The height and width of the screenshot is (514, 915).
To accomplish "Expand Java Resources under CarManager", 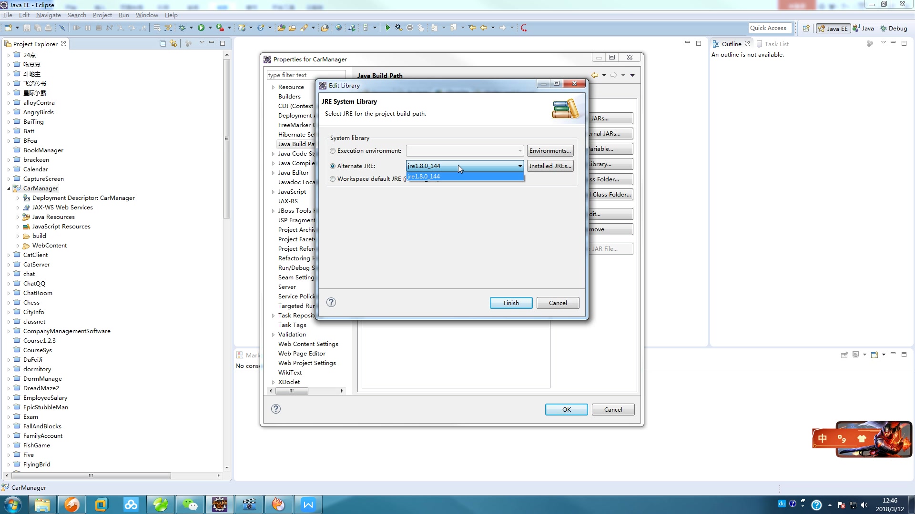I will point(18,217).
